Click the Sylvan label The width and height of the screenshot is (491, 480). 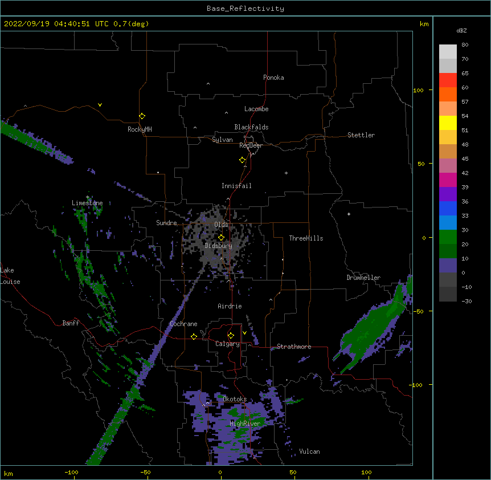pos(222,140)
